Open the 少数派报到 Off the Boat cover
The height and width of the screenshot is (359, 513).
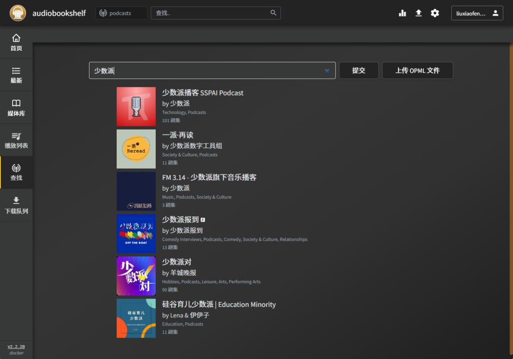point(136,233)
